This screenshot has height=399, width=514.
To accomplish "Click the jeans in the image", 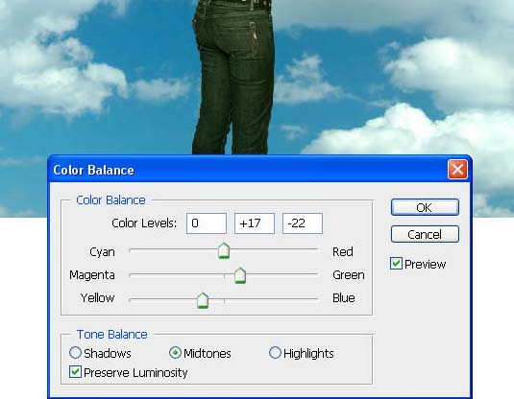I will 233,79.
